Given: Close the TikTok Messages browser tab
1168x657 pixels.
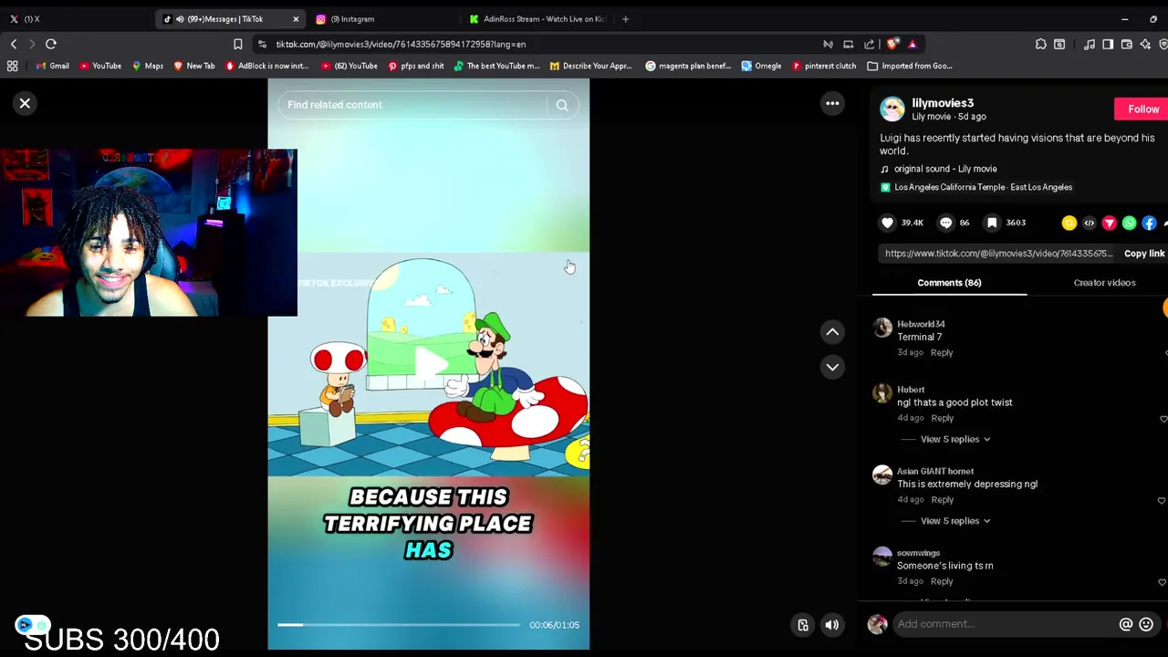Looking at the screenshot, I should [296, 19].
